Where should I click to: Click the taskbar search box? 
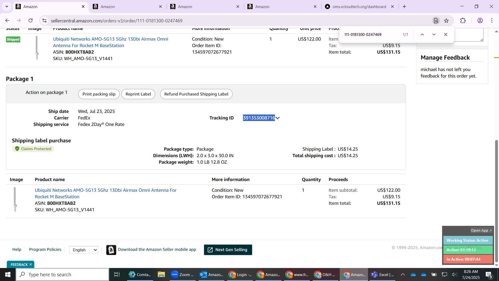pyautogui.click(x=62, y=274)
